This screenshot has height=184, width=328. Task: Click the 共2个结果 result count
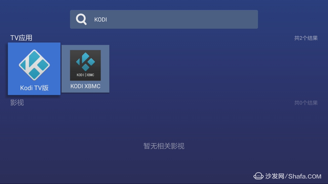point(306,38)
